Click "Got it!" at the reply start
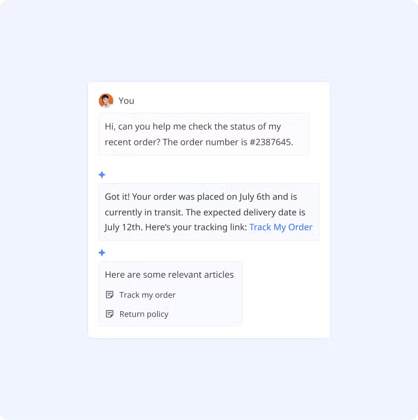Viewport: 418px width, 420px height. point(117,197)
